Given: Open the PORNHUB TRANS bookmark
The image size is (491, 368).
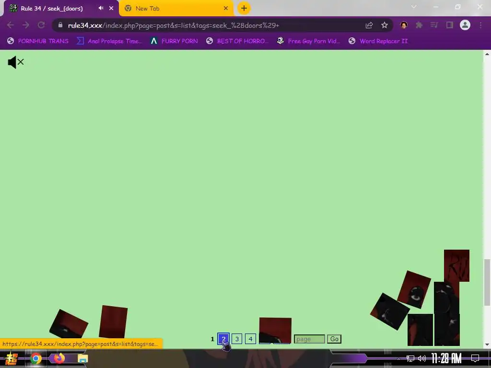Looking at the screenshot, I should (x=38, y=41).
